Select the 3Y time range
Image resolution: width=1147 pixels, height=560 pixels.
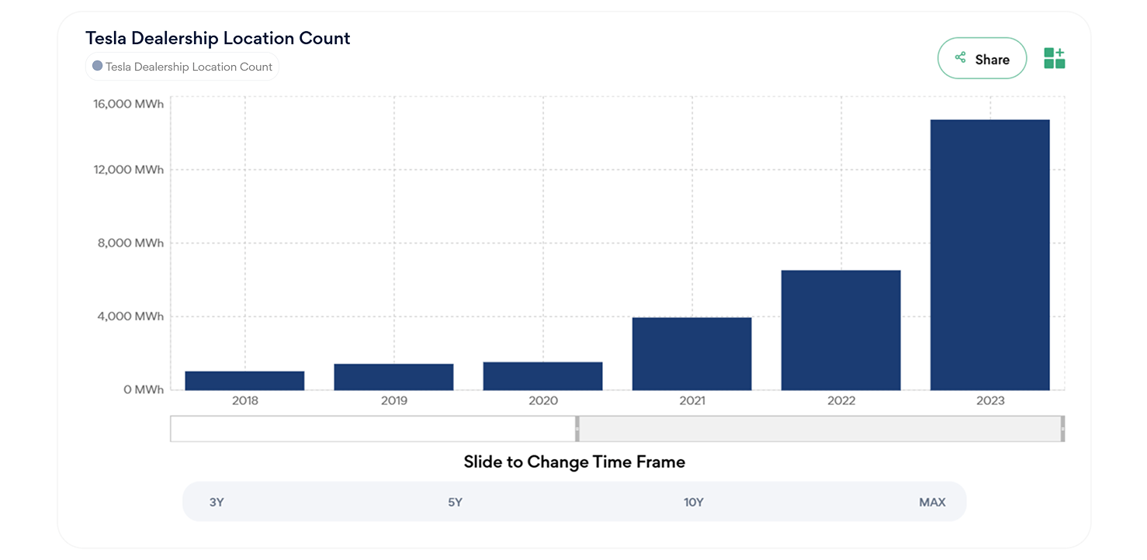tap(217, 502)
